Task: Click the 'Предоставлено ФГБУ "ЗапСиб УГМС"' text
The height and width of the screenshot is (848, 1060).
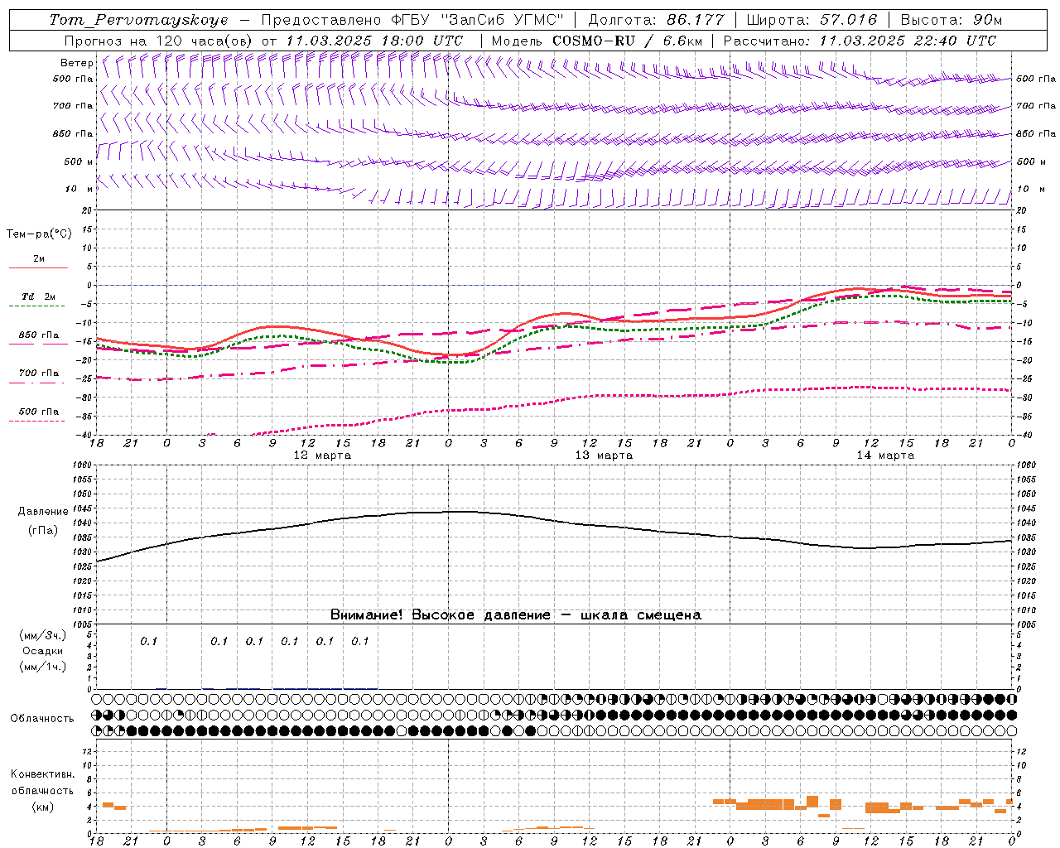Action: click(412, 20)
